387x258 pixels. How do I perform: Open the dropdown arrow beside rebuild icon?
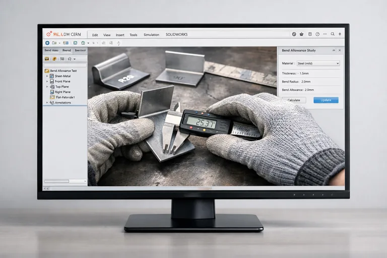[88, 43]
